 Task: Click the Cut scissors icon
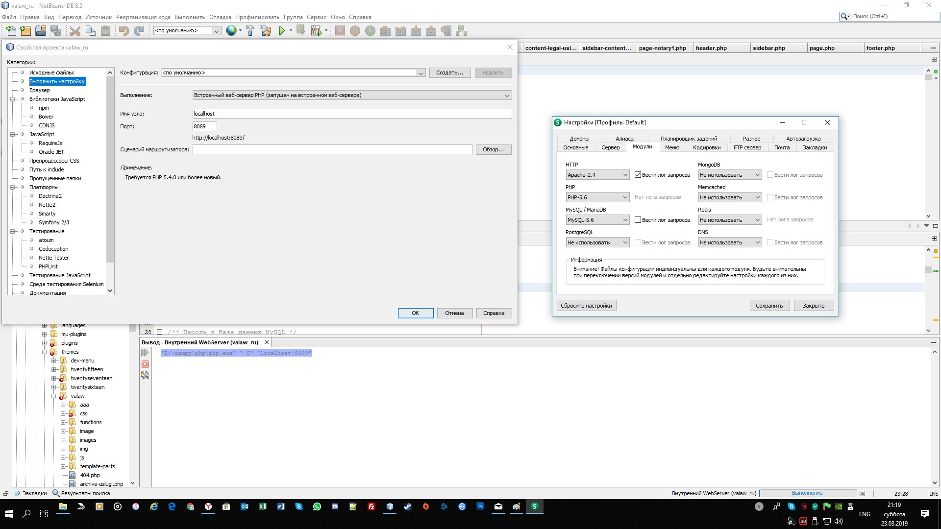click(x=75, y=31)
